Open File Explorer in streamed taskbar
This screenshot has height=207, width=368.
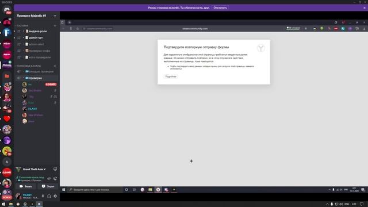coord(150,190)
